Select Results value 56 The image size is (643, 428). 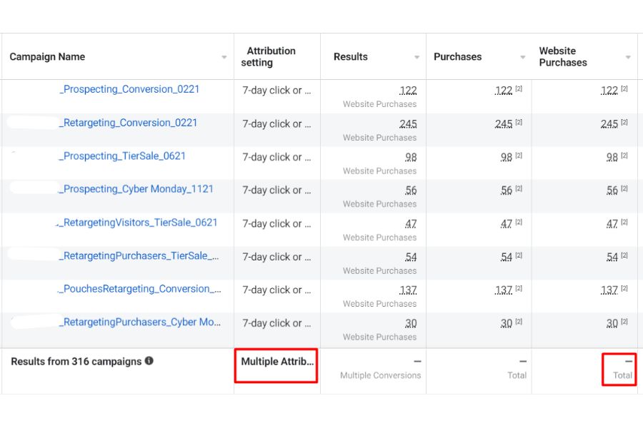(x=411, y=190)
